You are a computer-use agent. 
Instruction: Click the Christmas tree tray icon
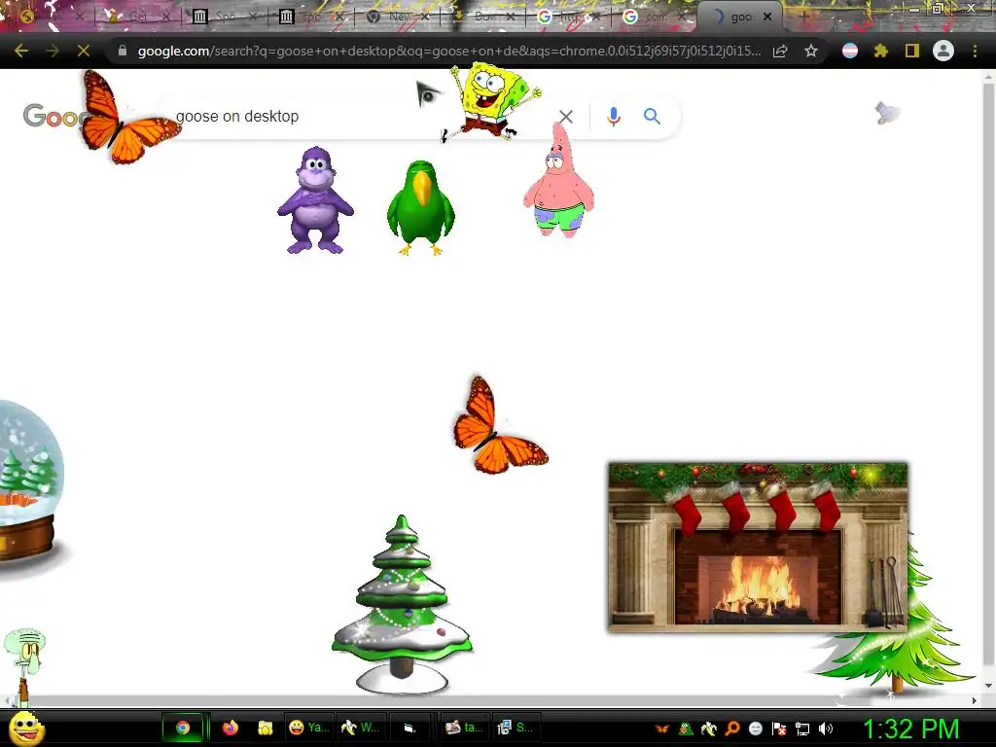[686, 729]
